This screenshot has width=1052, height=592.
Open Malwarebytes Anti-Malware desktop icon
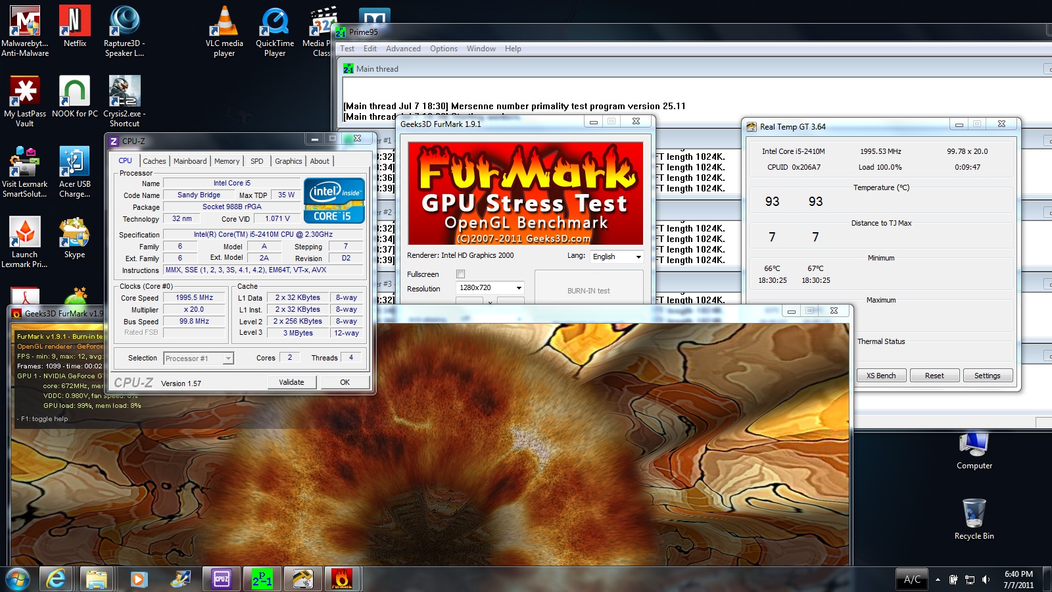[x=25, y=30]
